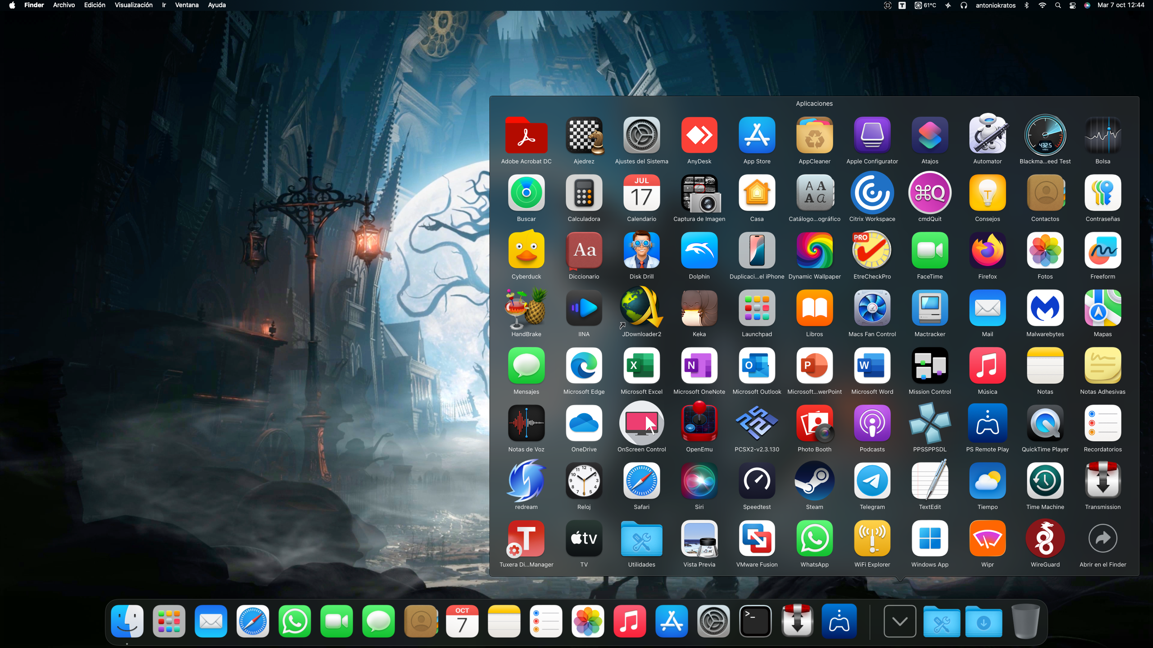Launch HandBrake app icon

[x=526, y=308]
